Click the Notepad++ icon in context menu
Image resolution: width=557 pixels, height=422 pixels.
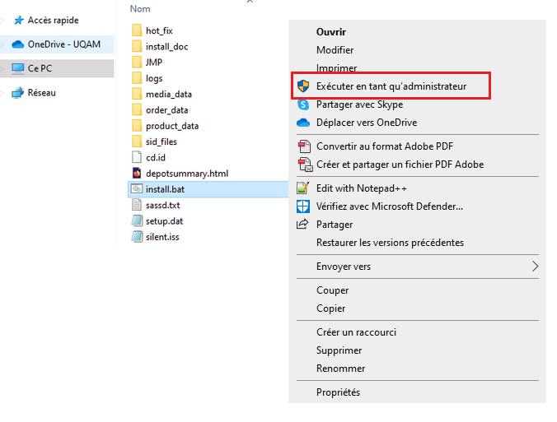pos(302,188)
